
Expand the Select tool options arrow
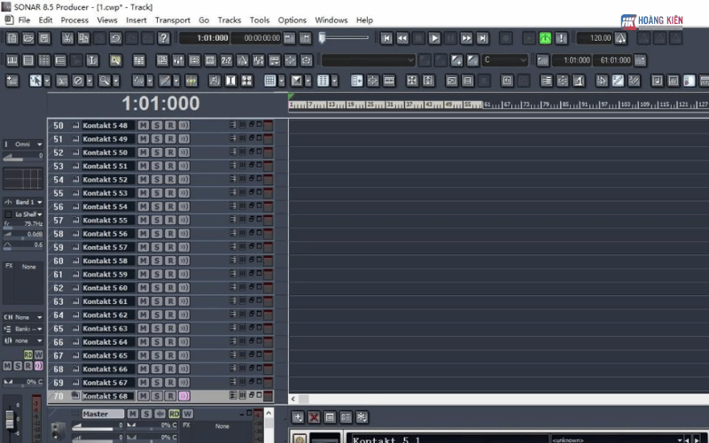pos(47,81)
